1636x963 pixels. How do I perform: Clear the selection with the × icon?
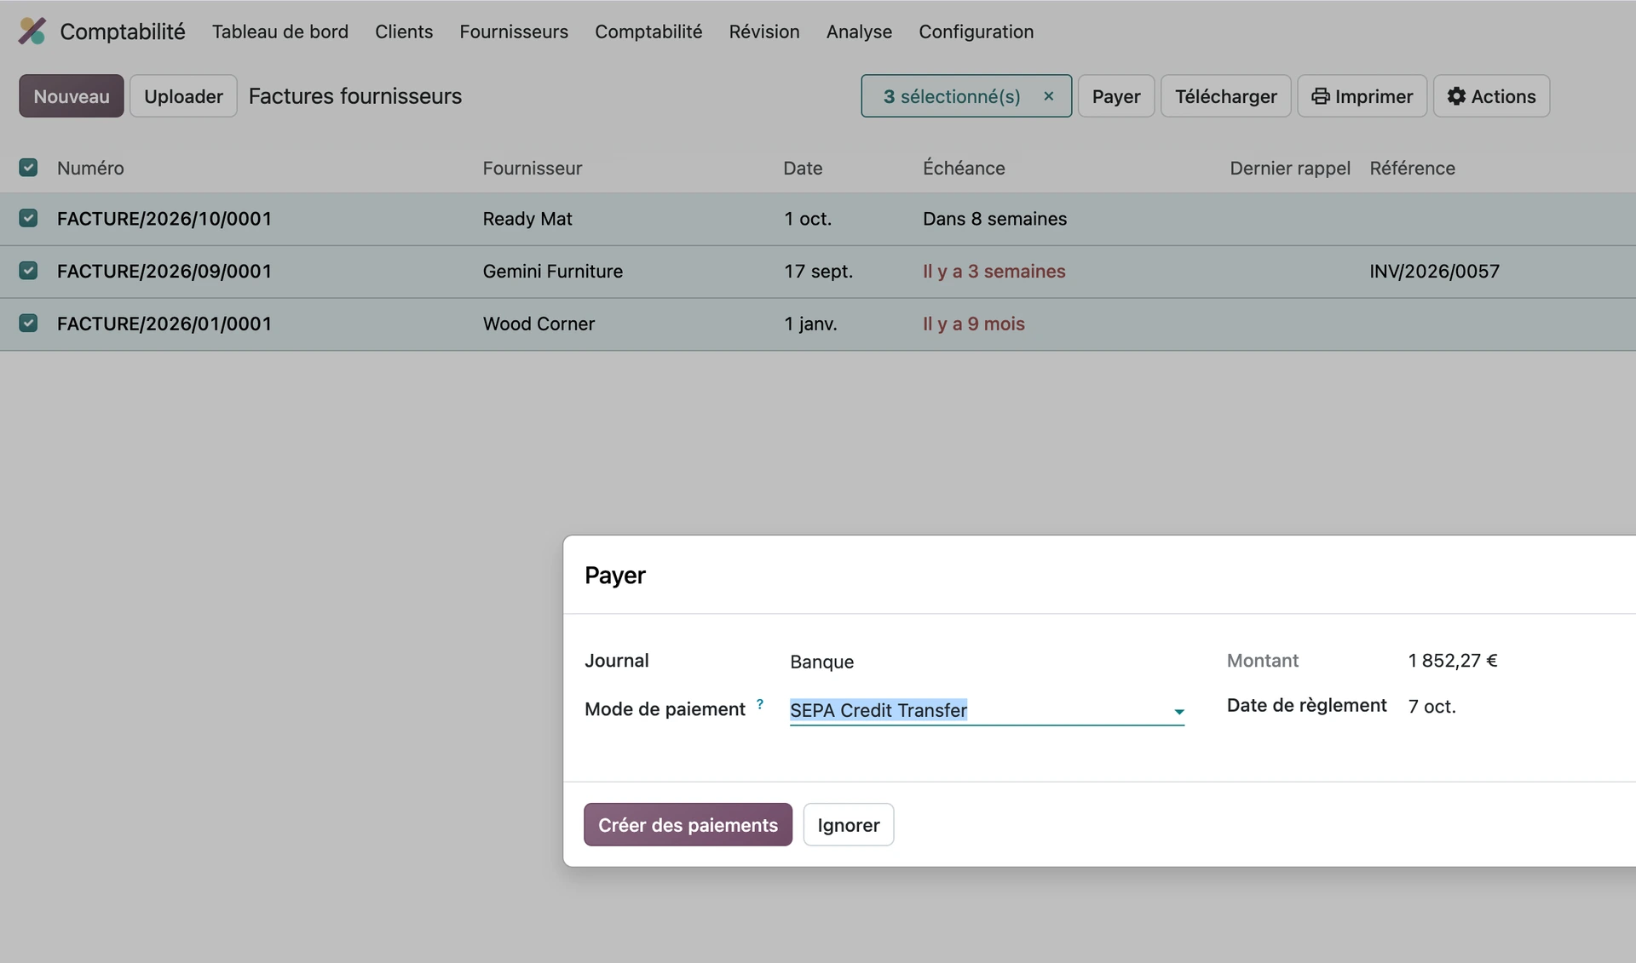coord(1049,96)
